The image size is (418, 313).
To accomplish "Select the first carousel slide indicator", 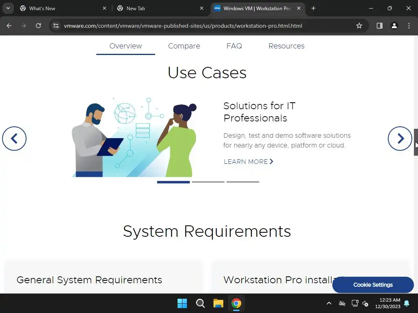I will pos(173,182).
